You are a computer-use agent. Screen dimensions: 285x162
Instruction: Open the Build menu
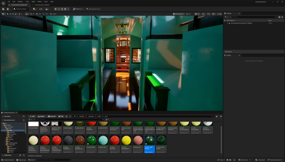pos(33,1)
